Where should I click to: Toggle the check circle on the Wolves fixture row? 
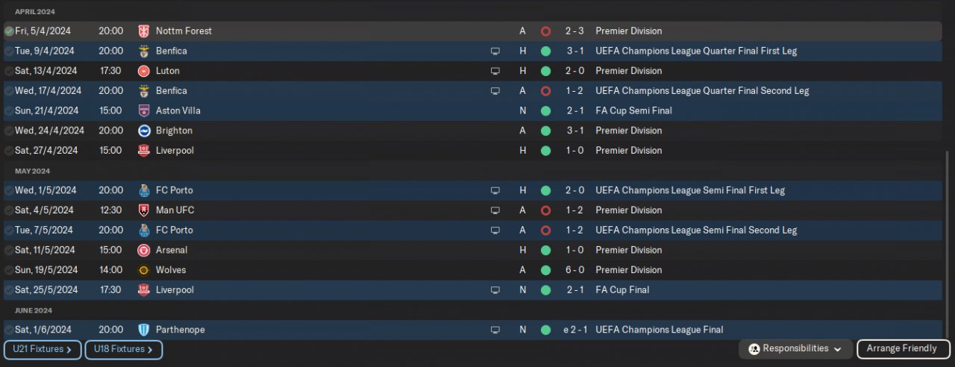coord(9,270)
